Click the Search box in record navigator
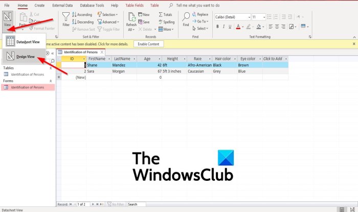 (137, 204)
